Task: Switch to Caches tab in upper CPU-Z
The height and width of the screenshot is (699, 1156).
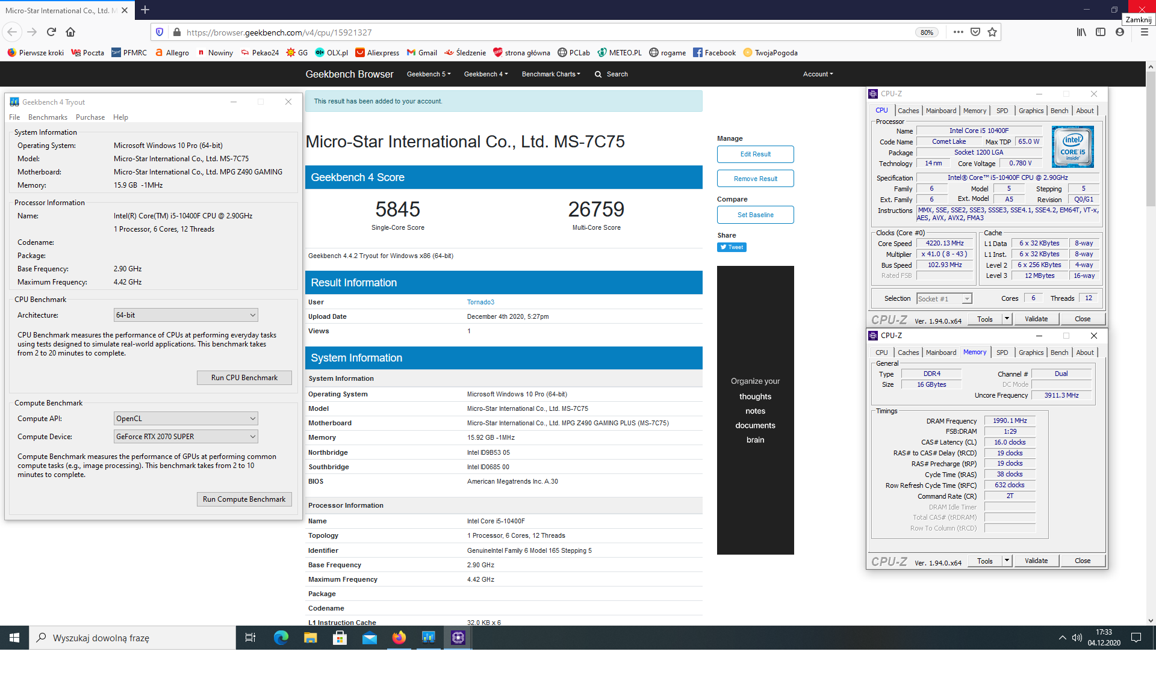Action: [x=908, y=111]
